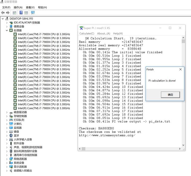Click the 'PI calculation is done!' message
Screen dimensions: 191x176
pos(162,80)
